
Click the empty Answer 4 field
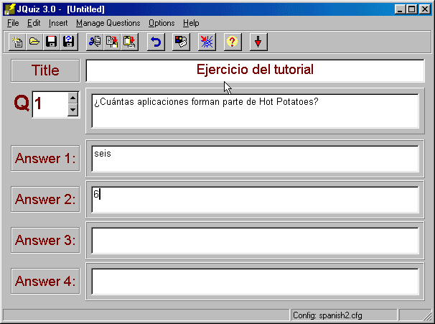[x=255, y=281]
